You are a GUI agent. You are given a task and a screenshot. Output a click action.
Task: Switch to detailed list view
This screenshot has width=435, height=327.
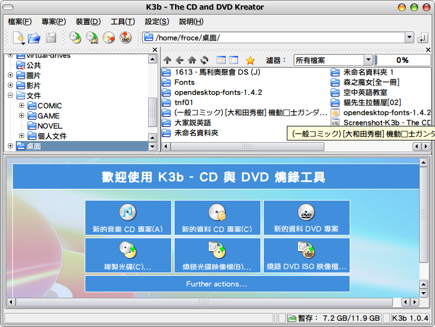point(233,60)
